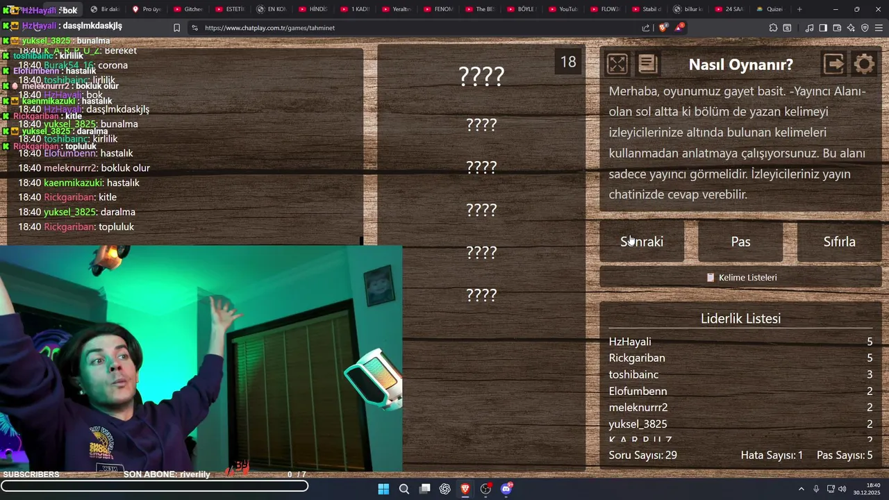Image resolution: width=889 pixels, height=500 pixels.
Task: Click the streamer webcam video feed
Action: [x=201, y=359]
